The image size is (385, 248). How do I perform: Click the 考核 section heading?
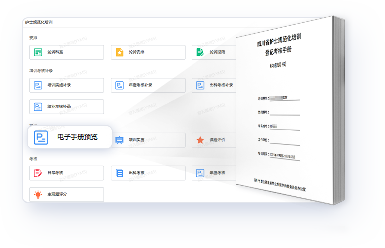pos(33,159)
